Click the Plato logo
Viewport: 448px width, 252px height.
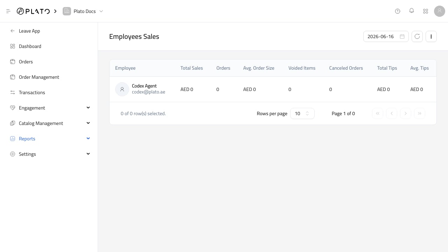(33, 11)
